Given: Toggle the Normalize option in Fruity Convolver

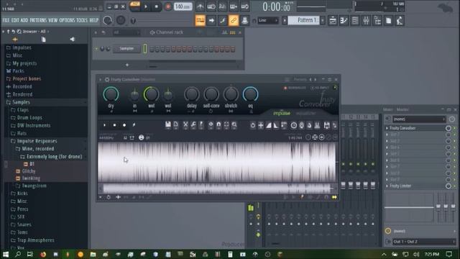Looking at the screenshot, I should pyautogui.click(x=295, y=88).
